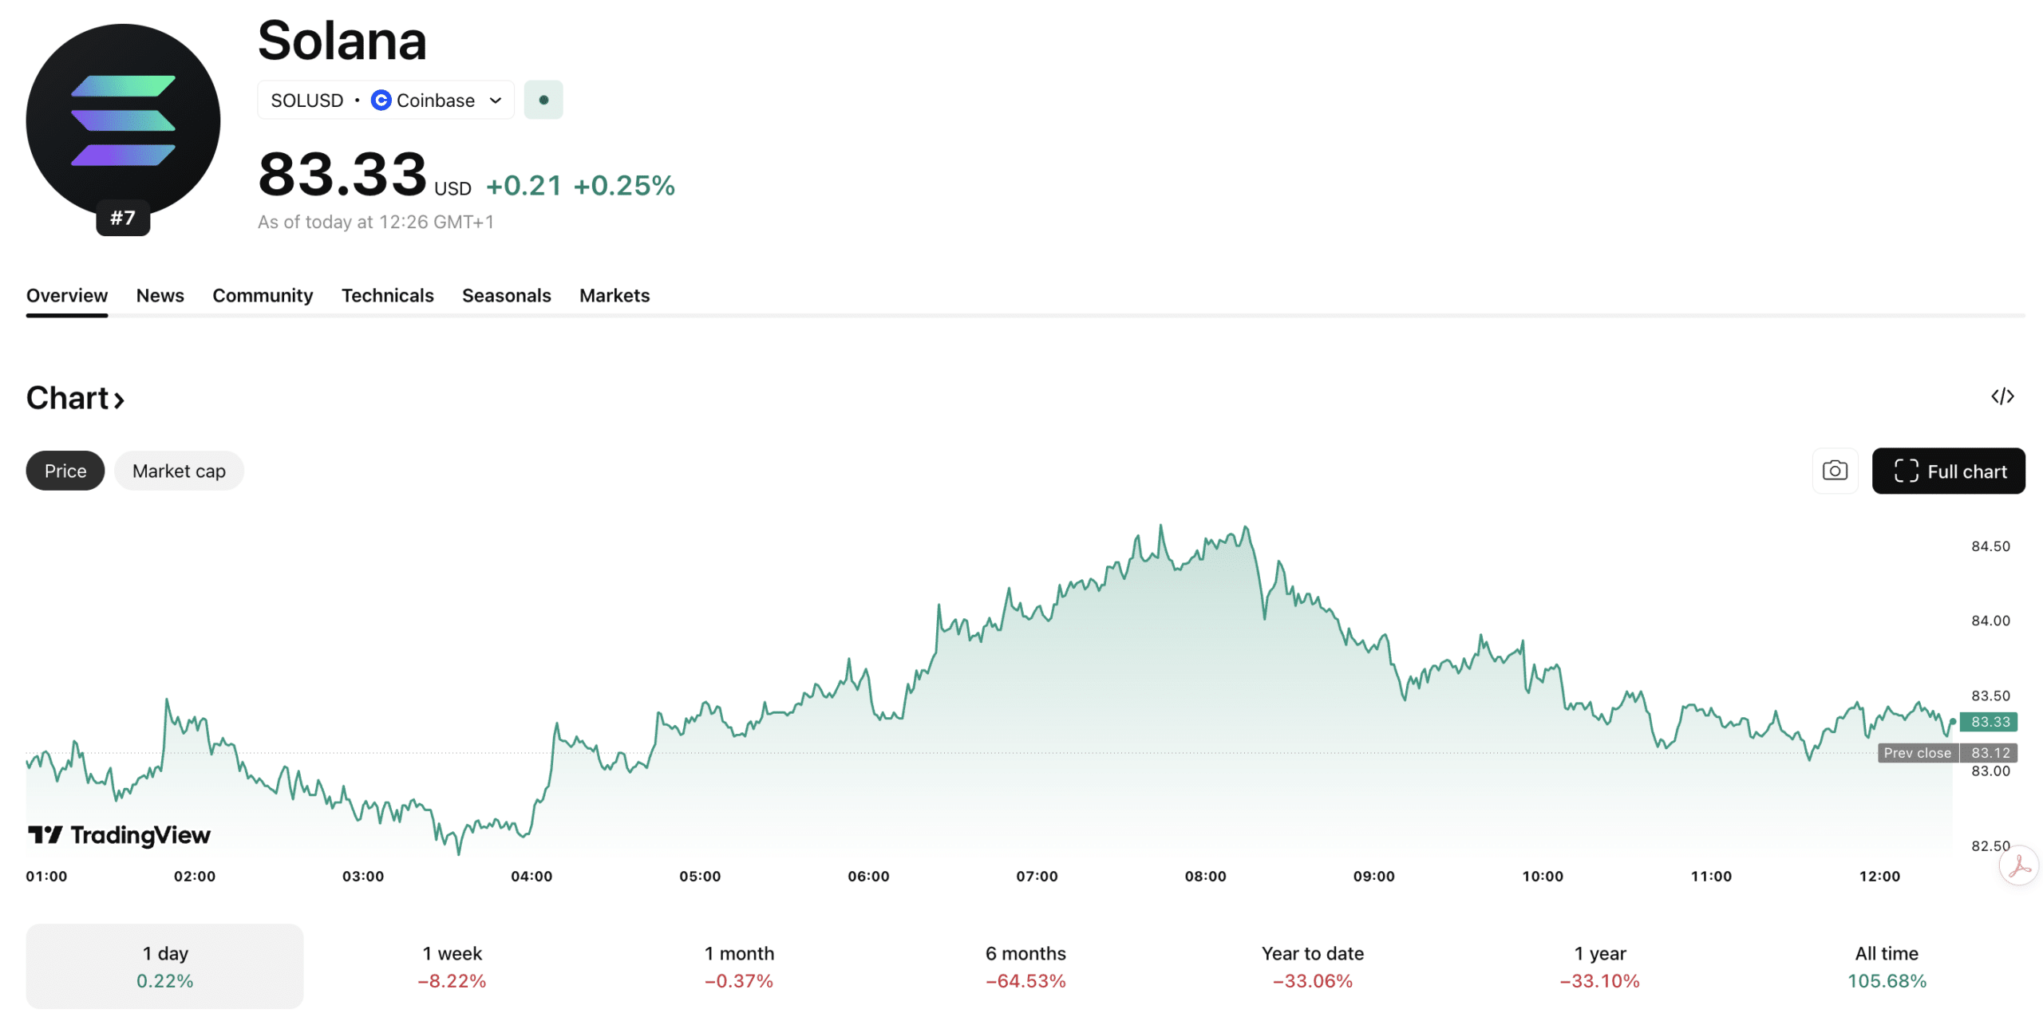Select the 1 day range
2043x1017 pixels.
point(164,966)
